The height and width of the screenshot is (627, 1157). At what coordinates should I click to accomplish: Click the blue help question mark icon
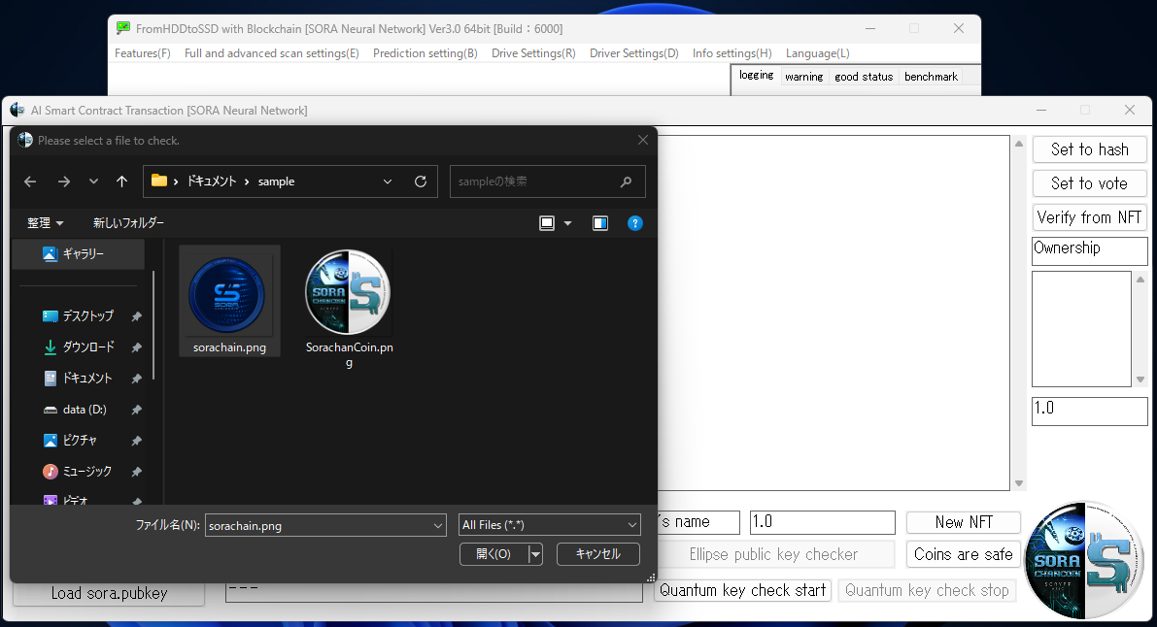pos(634,223)
